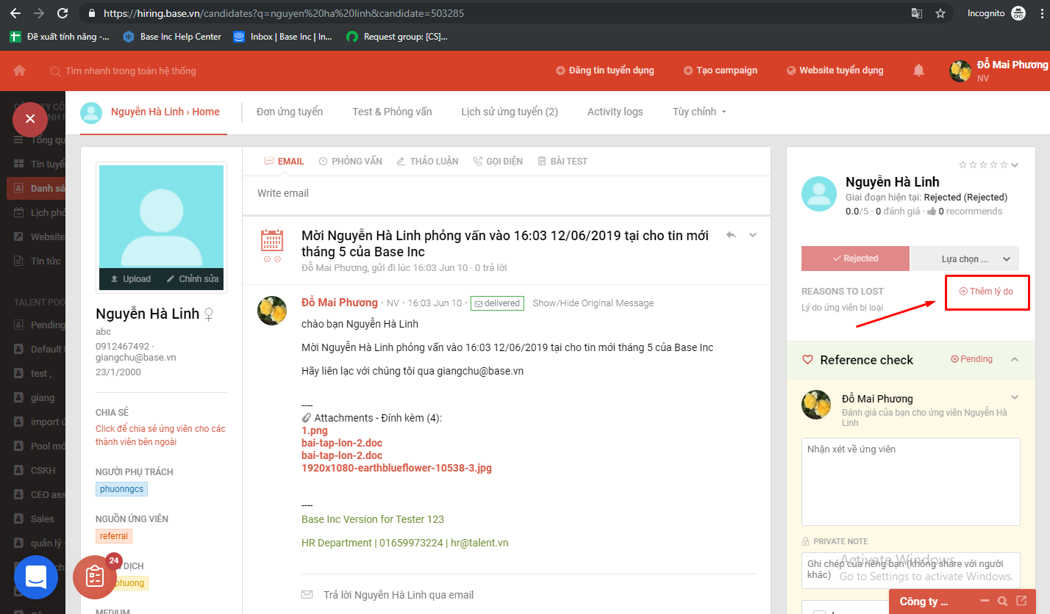Click Đăng tin tuyển dụng in the header
1050x614 pixels.
[x=605, y=71]
